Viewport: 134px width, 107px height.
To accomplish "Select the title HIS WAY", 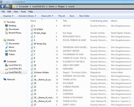I will tap(67, 26).
